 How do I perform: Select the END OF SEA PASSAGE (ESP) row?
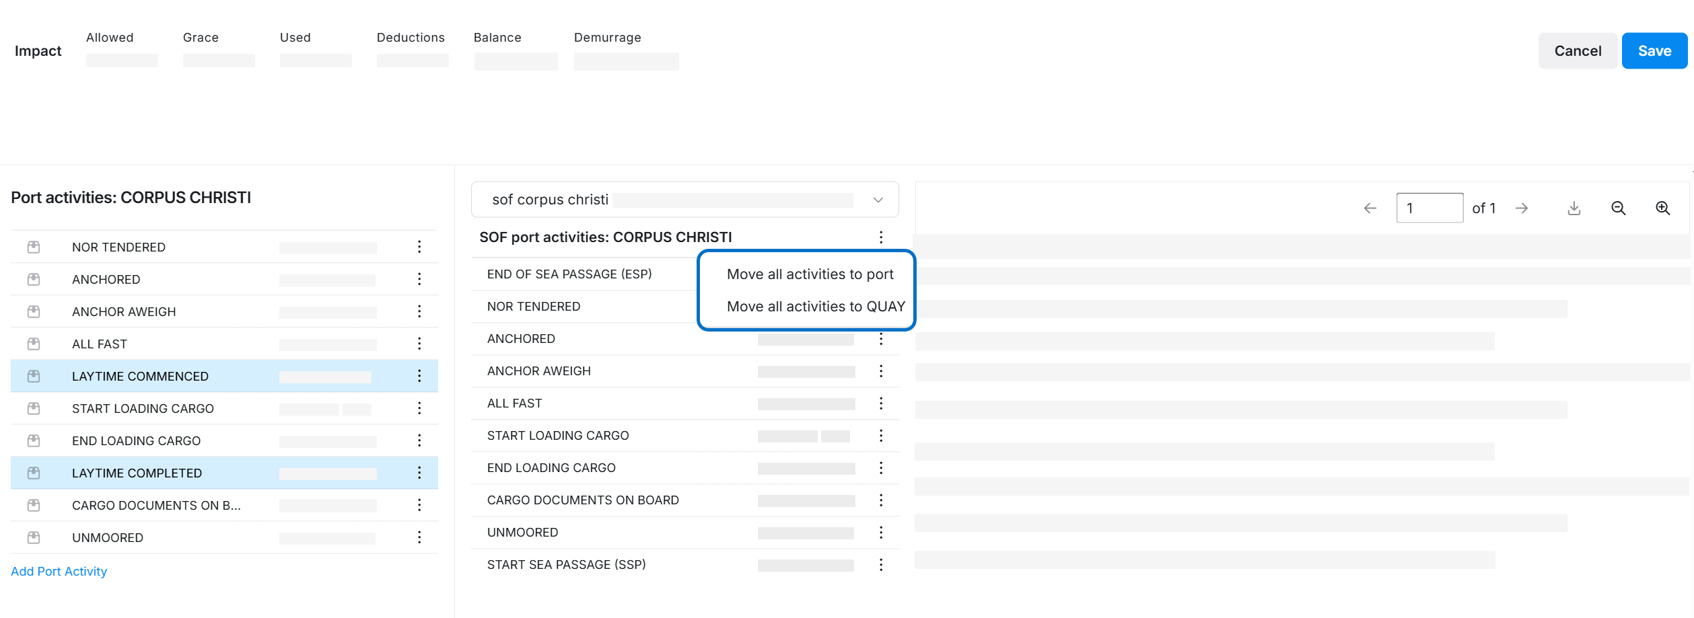(584, 274)
